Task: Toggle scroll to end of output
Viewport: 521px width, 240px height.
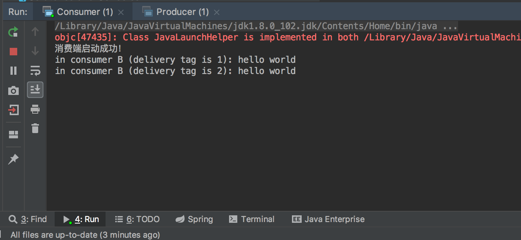Action: 35,90
